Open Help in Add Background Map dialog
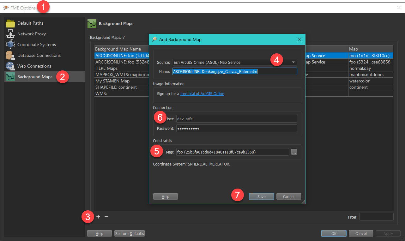Image resolution: width=405 pixels, height=241 pixels. (x=166, y=196)
